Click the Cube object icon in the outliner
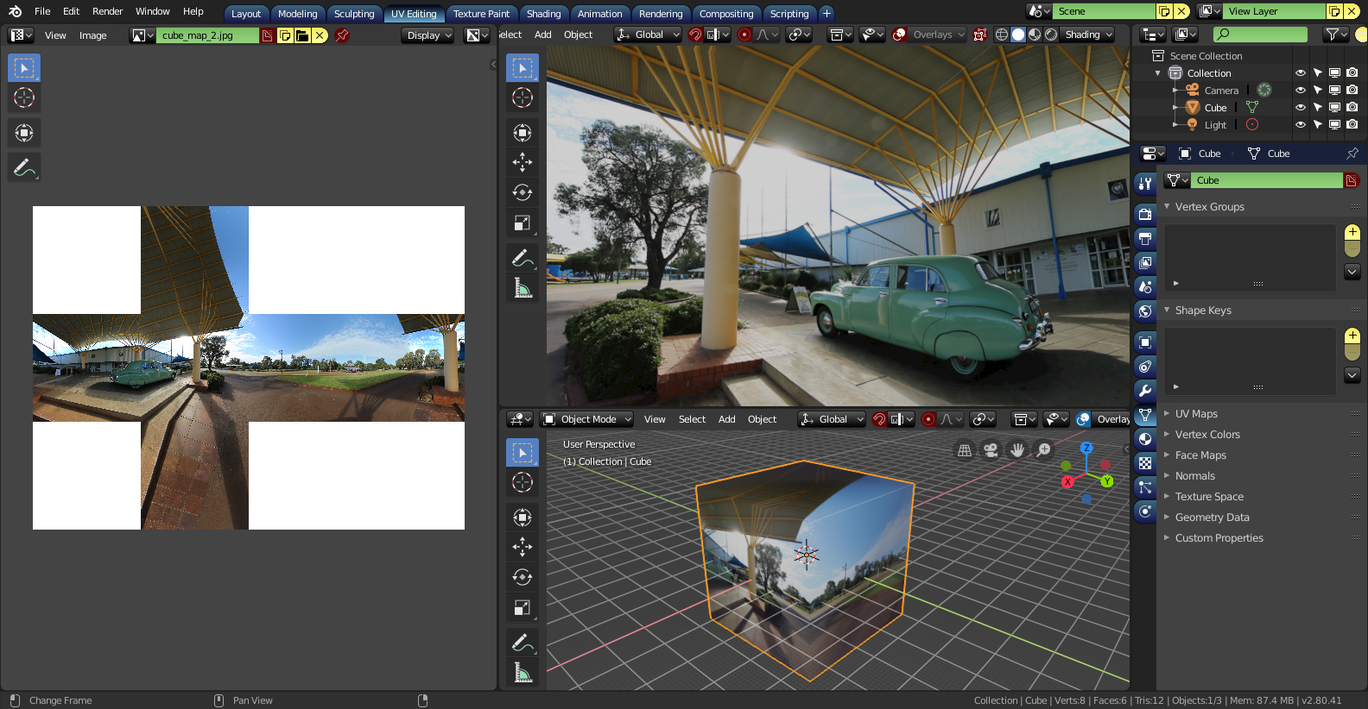 pos(1193,108)
